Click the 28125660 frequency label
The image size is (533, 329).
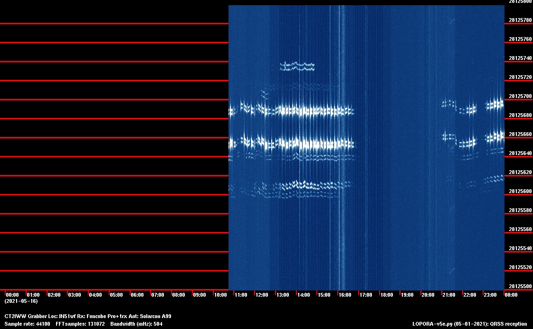coord(521,135)
